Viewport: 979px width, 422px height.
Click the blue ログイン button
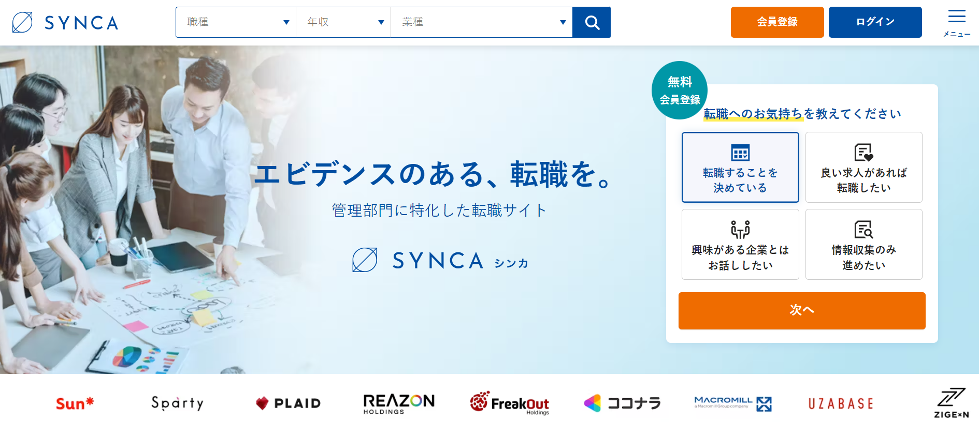[875, 22]
